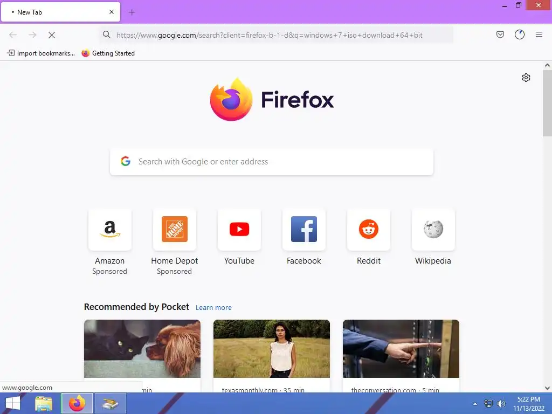Open the Wikipedia shortcut tile

pos(433,230)
